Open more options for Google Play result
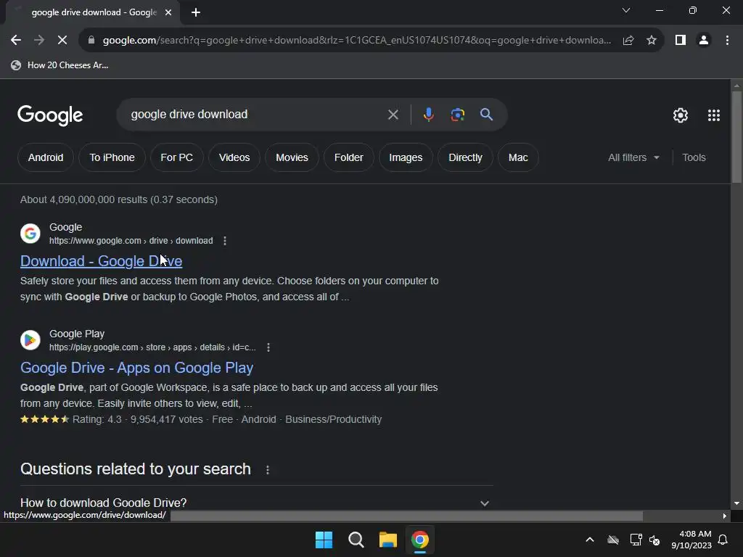Viewport: 743px width, 557px height. point(268,347)
